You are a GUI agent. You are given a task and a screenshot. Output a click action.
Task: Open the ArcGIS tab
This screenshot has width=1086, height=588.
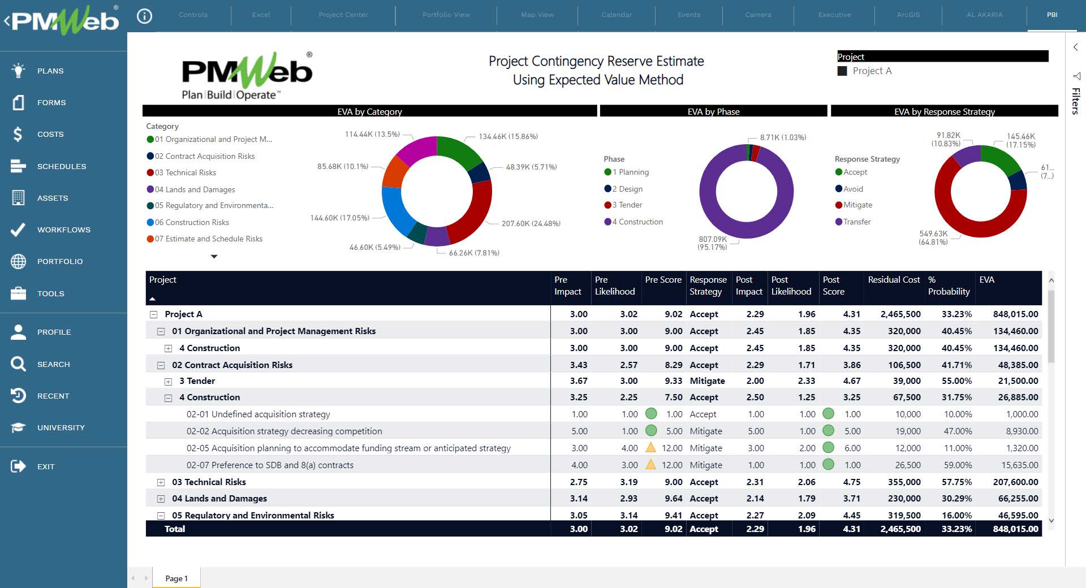click(908, 15)
